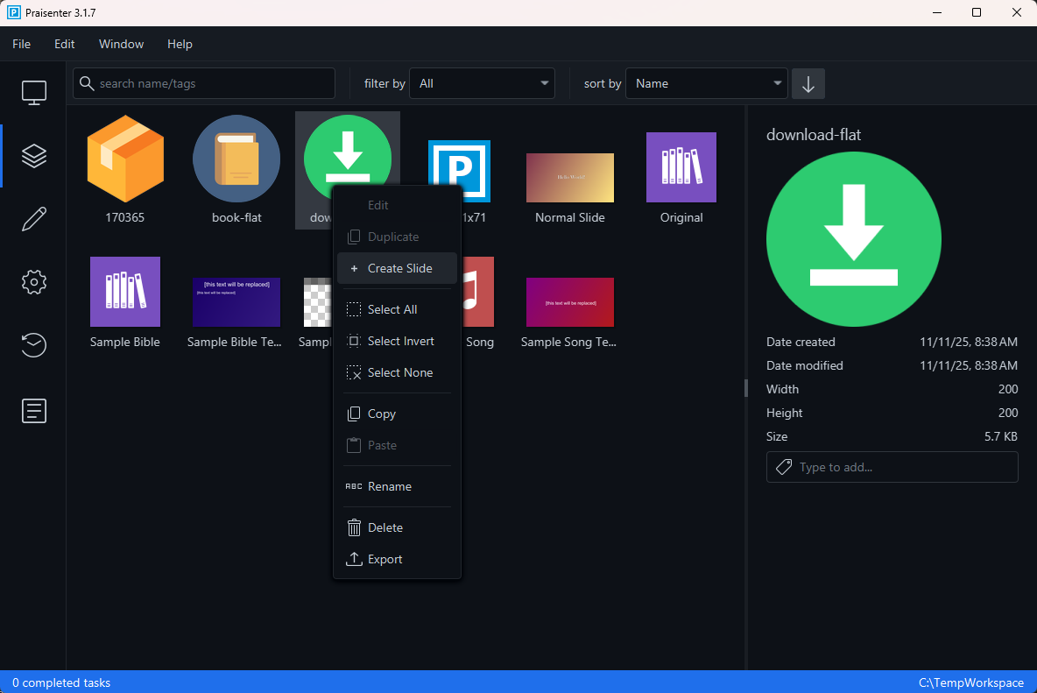Click the 'Type to add' tags field

[892, 467]
